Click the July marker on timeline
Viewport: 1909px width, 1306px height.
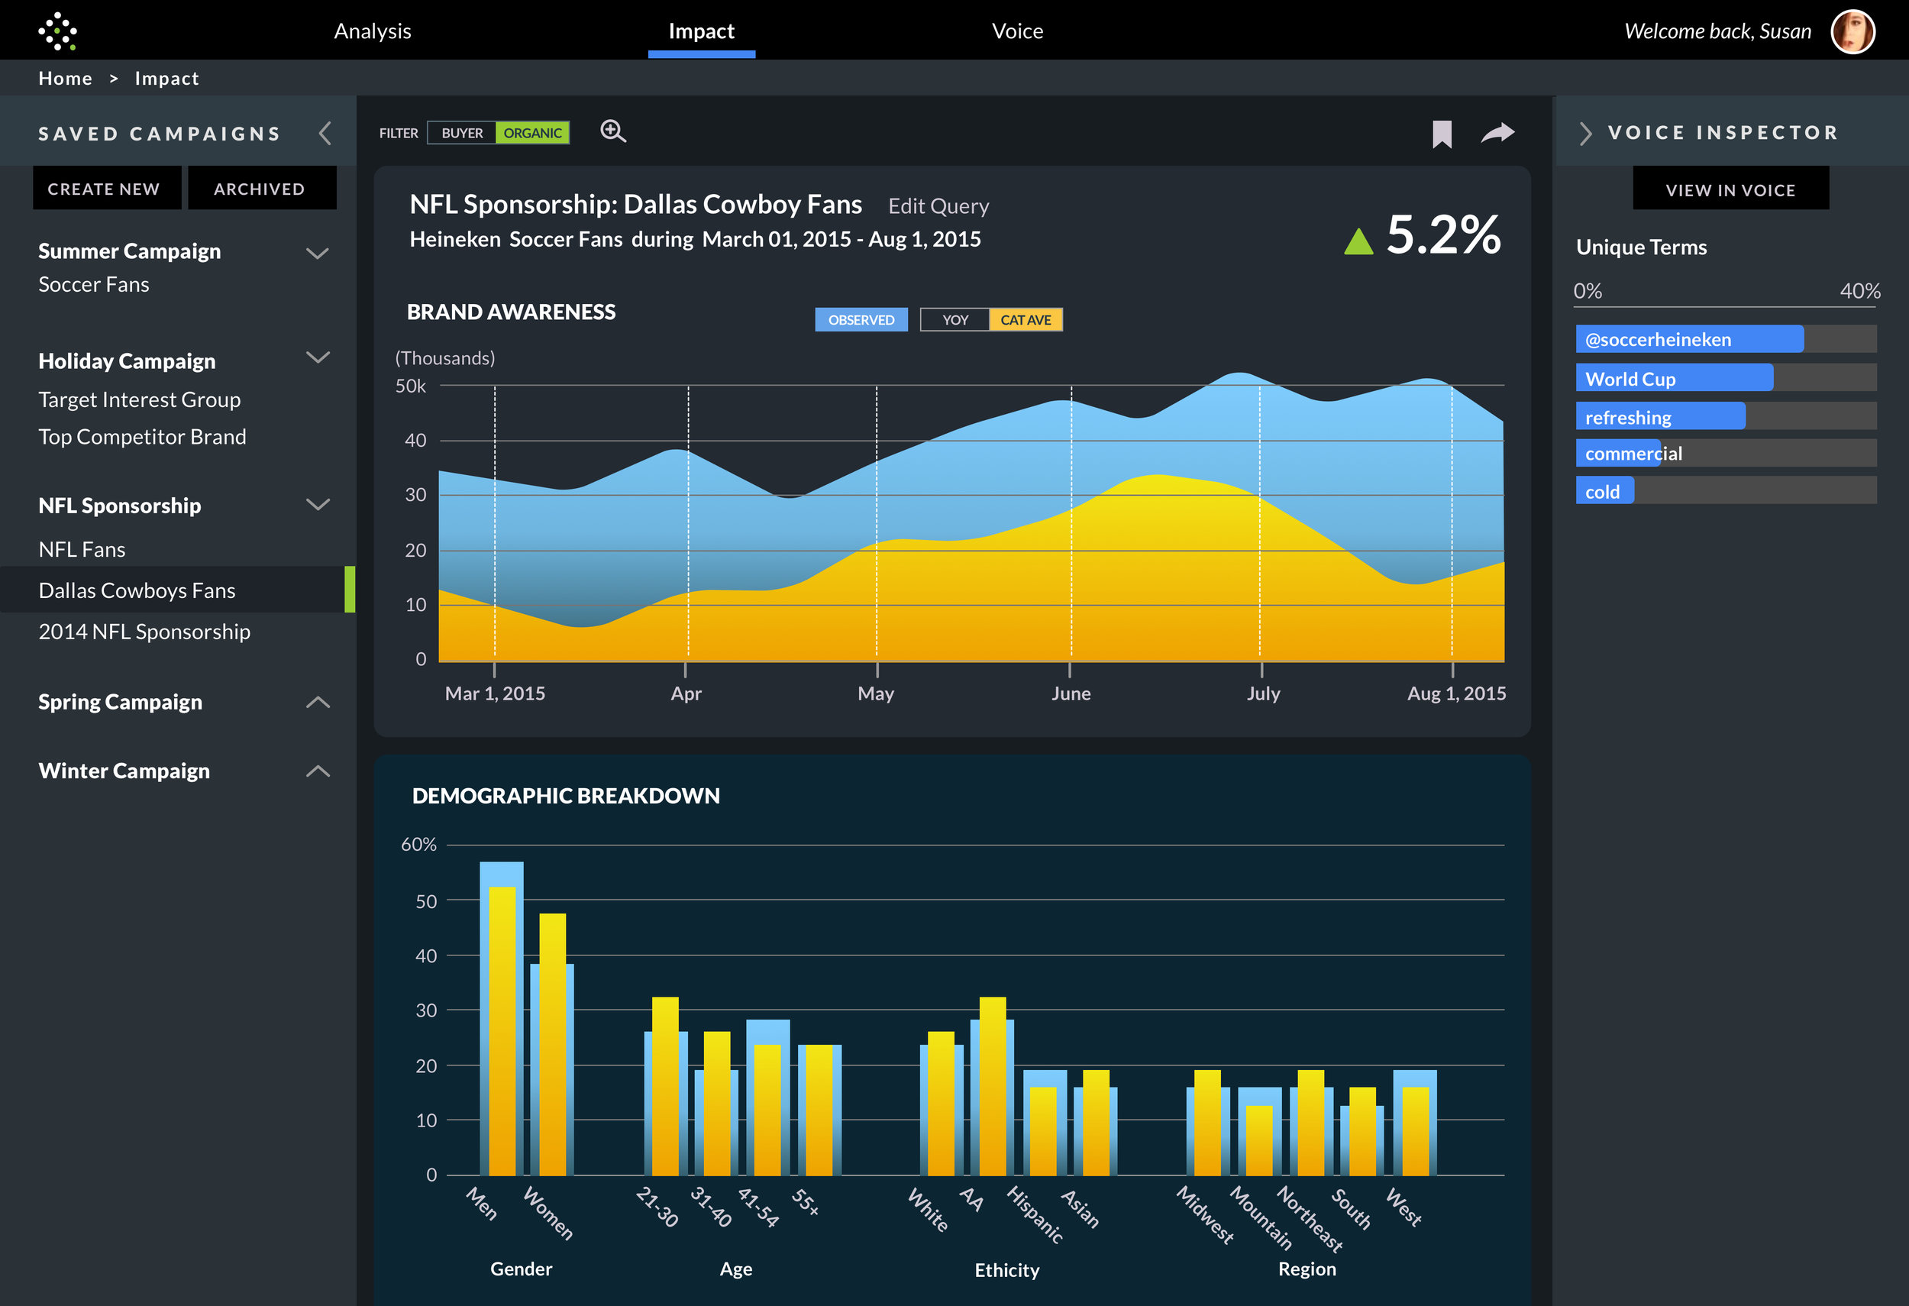(x=1263, y=693)
